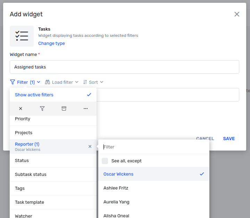Viewport: 250px width, 218px height.
Task: Click the Widget name input field
Action: (x=124, y=67)
